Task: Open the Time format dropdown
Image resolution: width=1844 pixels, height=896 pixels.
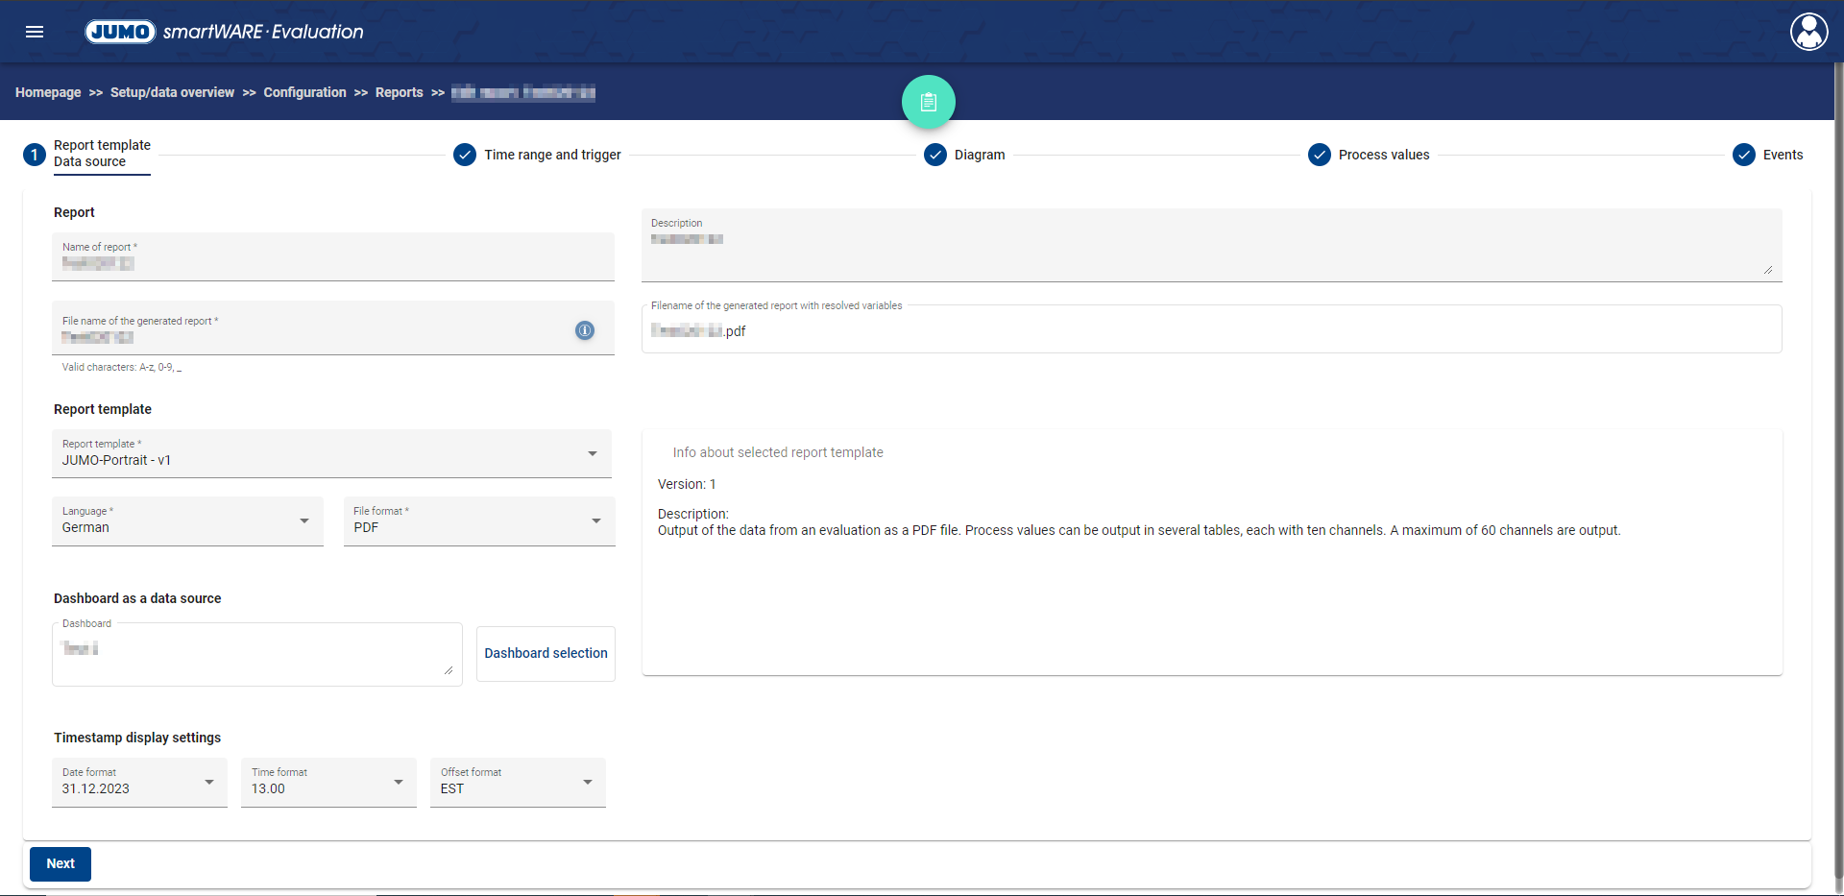Action: (x=328, y=782)
